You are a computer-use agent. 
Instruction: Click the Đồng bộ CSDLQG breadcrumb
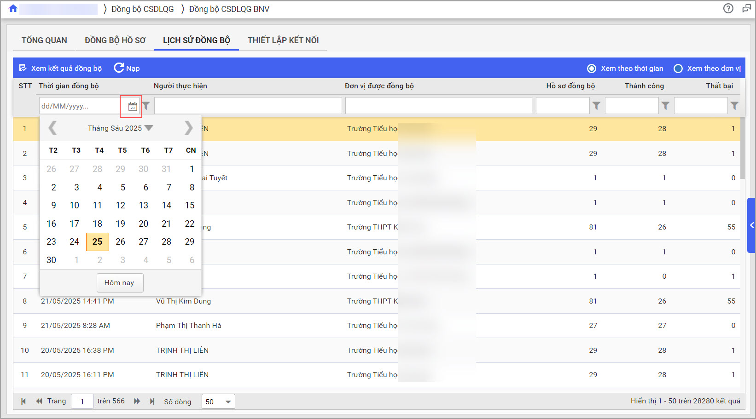pos(143,9)
